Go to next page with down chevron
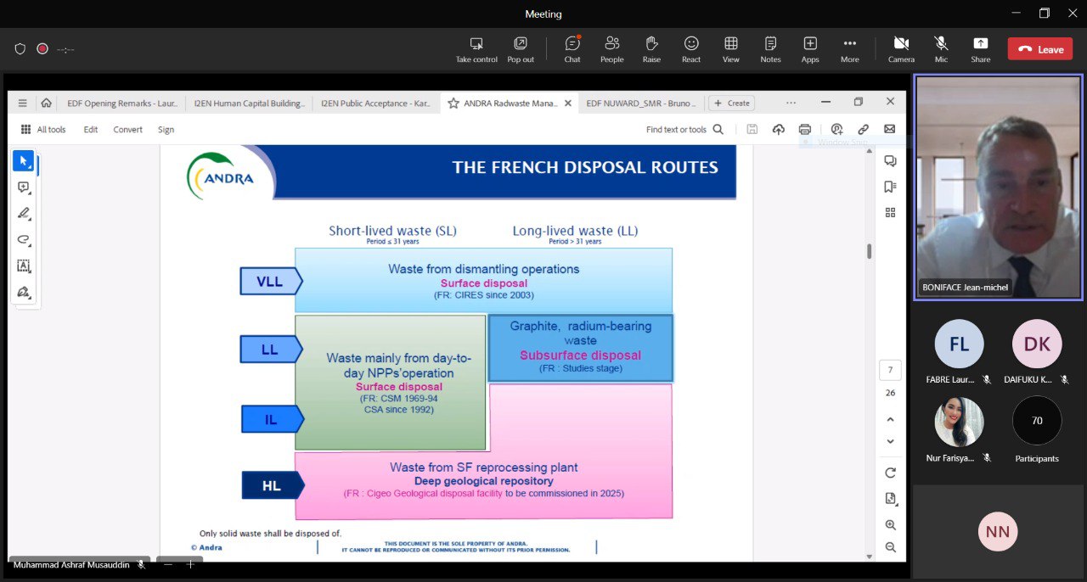 pos(890,441)
